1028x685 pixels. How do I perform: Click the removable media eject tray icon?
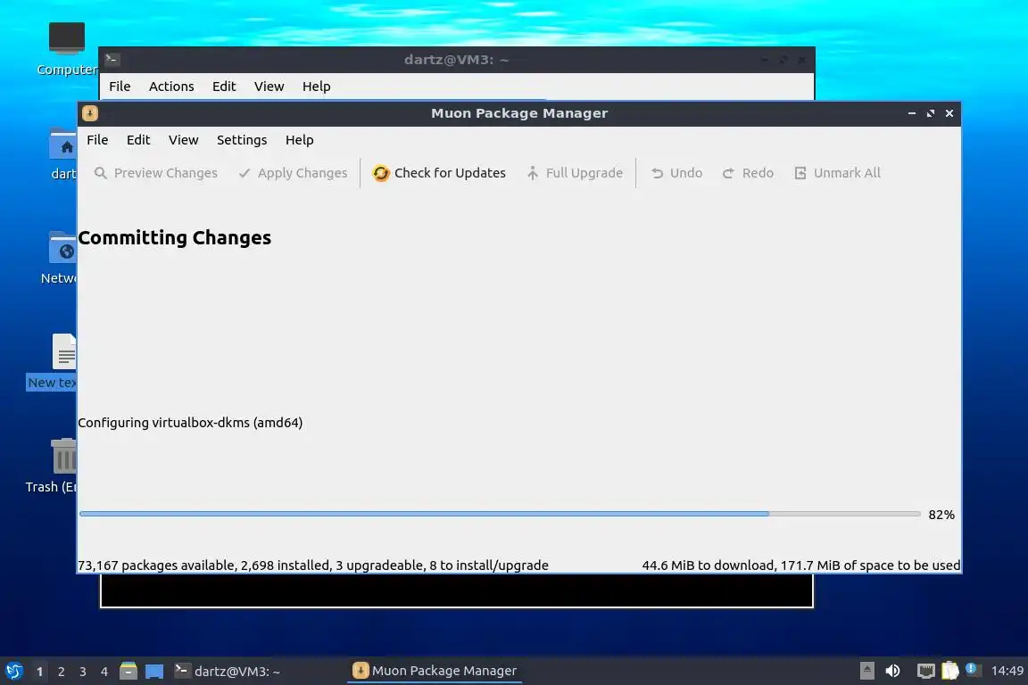click(x=866, y=671)
